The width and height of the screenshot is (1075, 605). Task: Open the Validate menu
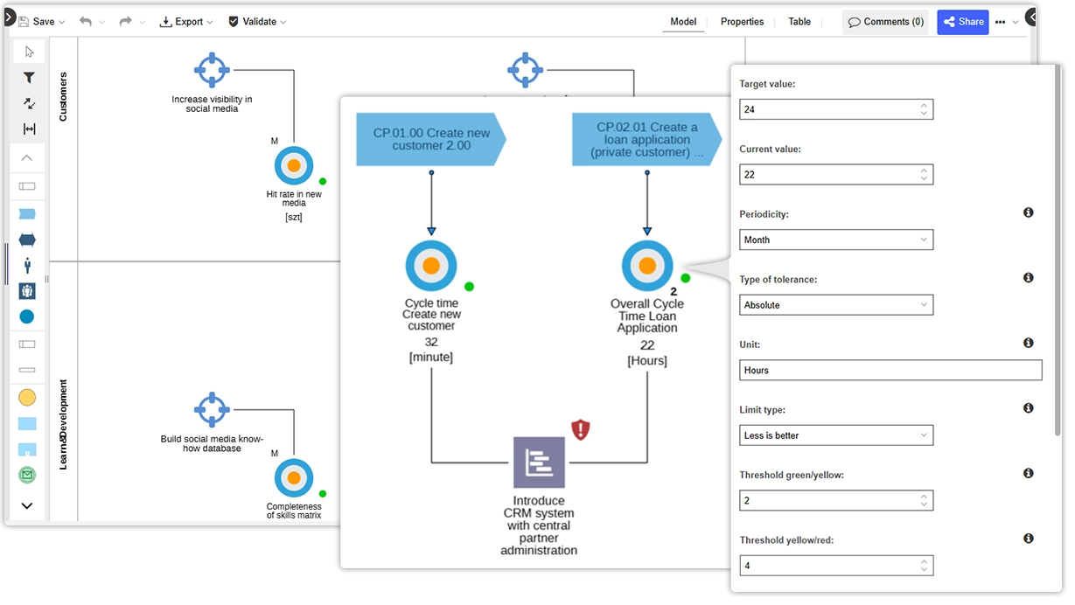click(257, 22)
